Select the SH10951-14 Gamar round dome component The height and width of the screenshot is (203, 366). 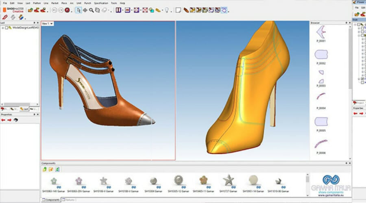pyautogui.click(x=253, y=180)
